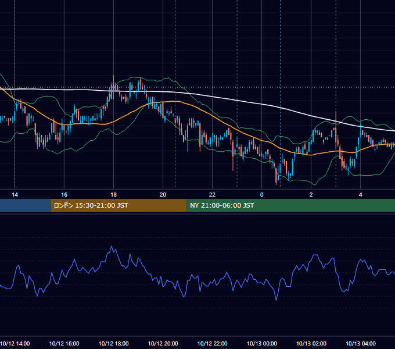Click the 10/13 02:00 time label
395x349 pixels.
pos(311,343)
